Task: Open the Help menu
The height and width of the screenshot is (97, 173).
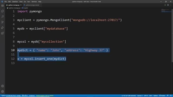Action: [x=40, y=2]
